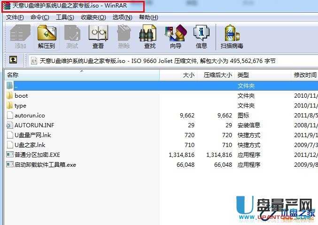Click the Virus Scan (扫描病毒) icon

pyautogui.click(x=232, y=36)
